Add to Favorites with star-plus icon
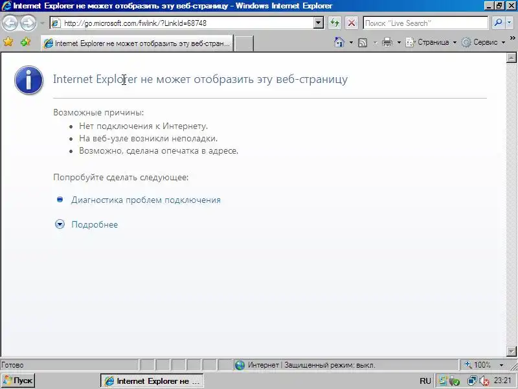 pos(25,42)
